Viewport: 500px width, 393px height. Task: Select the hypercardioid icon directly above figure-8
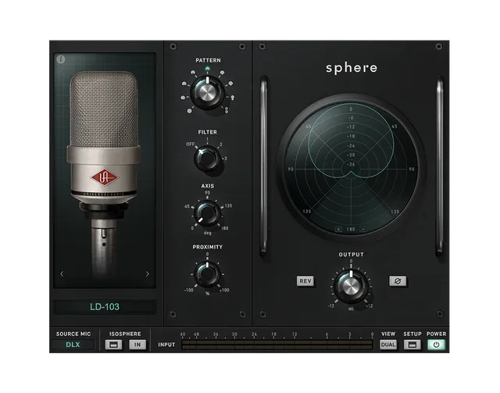233,97
